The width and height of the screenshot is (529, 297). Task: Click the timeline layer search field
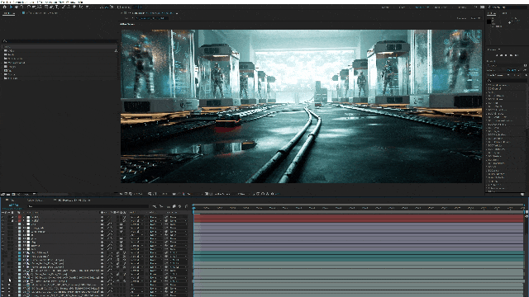(x=88, y=206)
